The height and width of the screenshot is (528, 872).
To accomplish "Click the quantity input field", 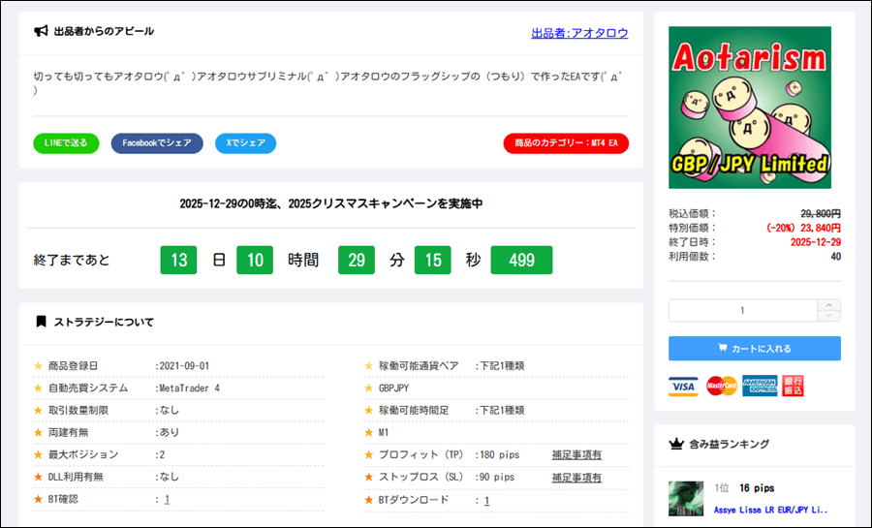I will click(x=742, y=311).
